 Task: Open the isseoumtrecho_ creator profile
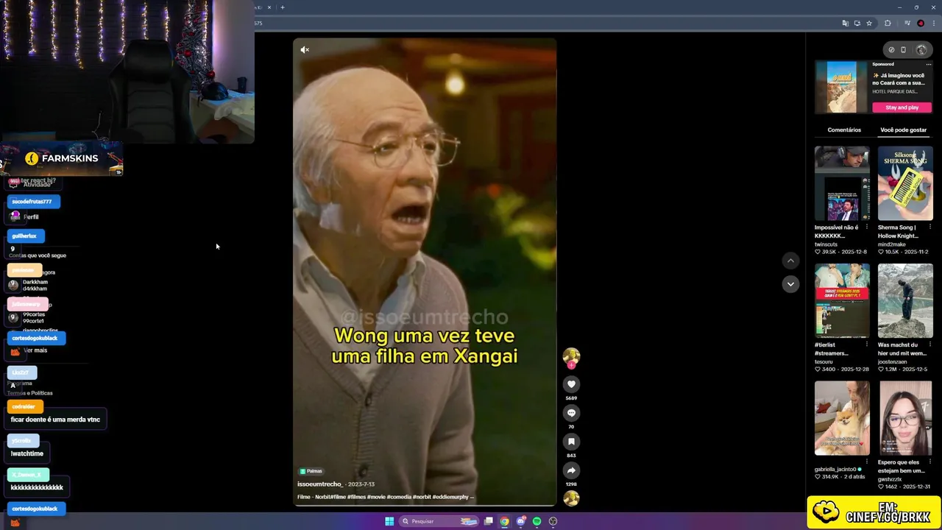coord(320,484)
